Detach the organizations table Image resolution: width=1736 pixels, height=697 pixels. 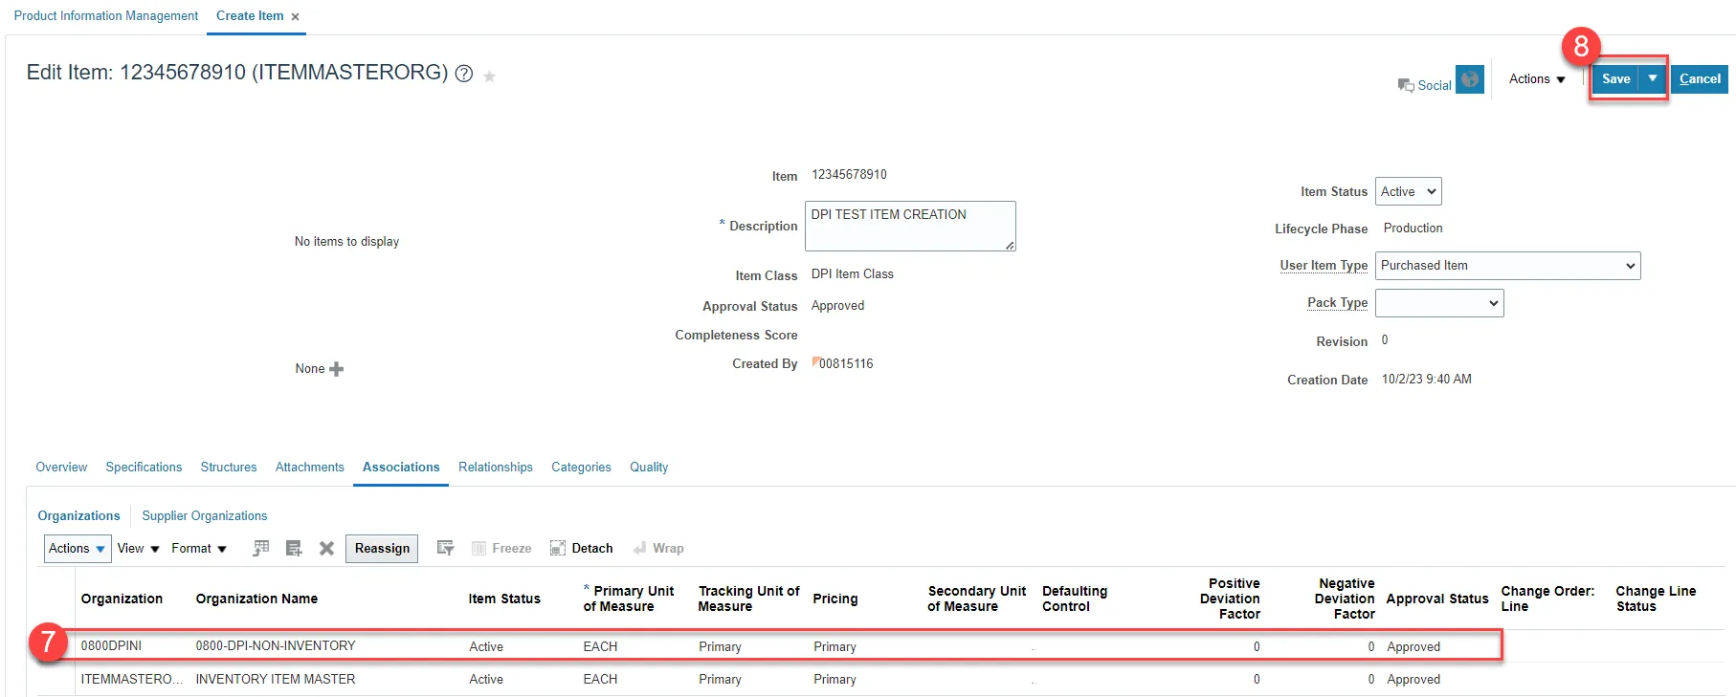tap(582, 548)
